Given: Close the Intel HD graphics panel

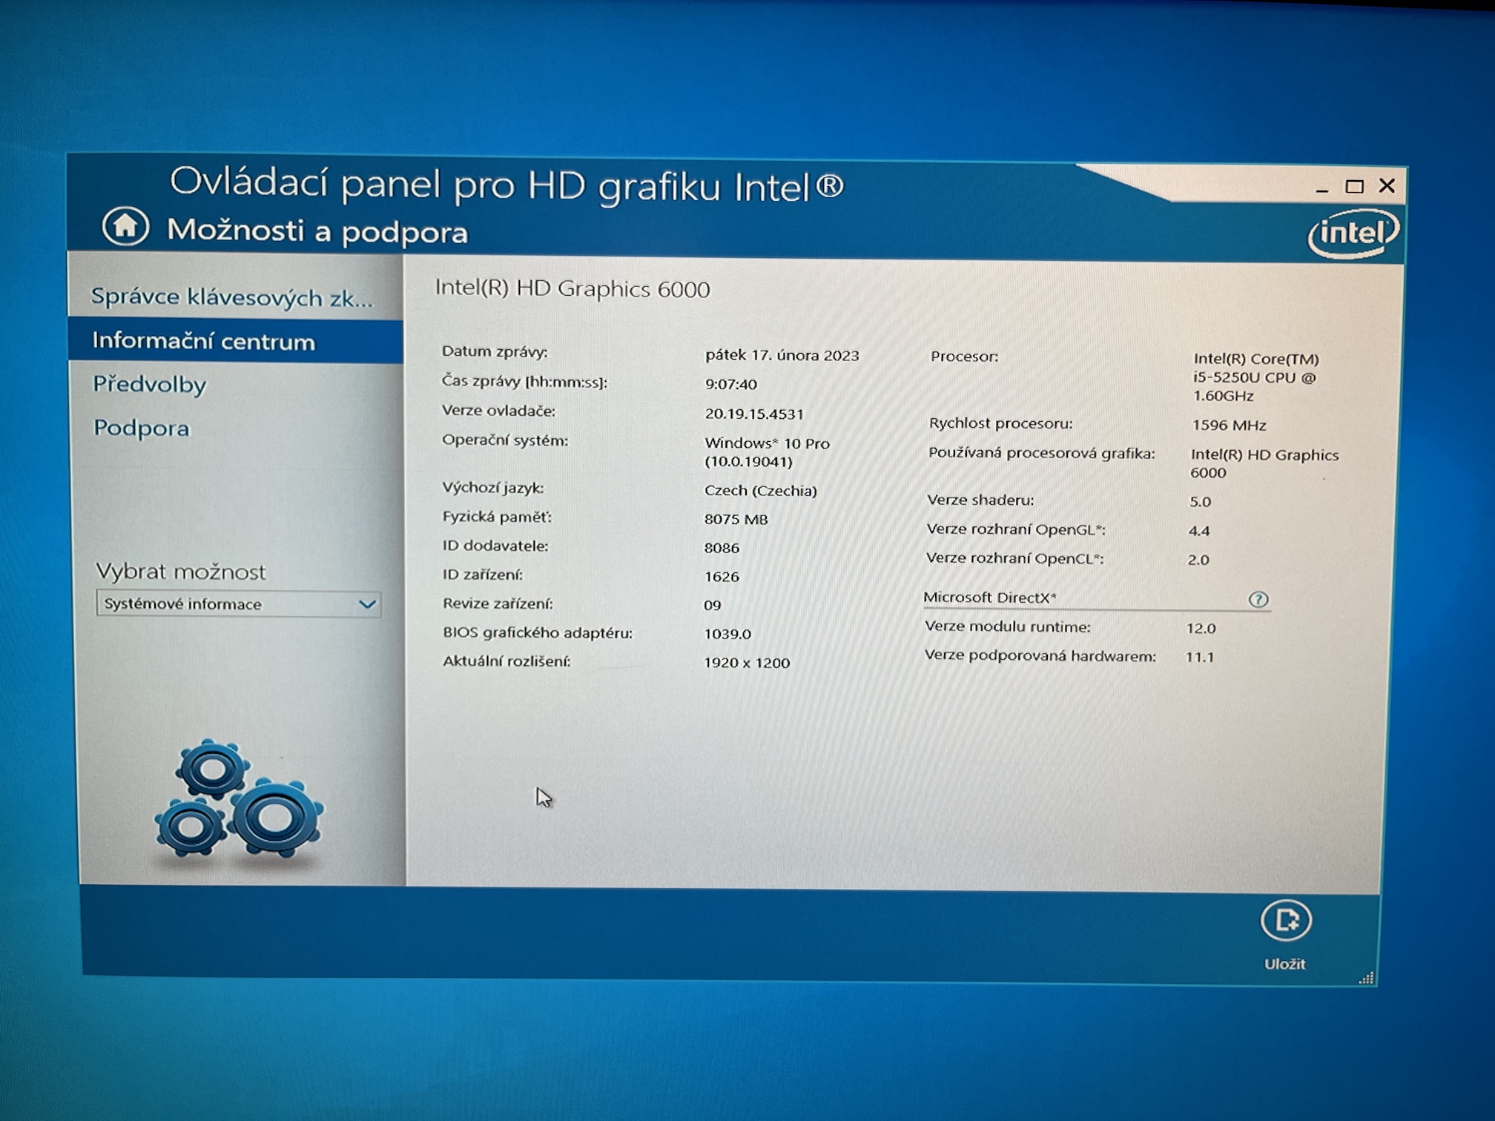Looking at the screenshot, I should (1387, 186).
